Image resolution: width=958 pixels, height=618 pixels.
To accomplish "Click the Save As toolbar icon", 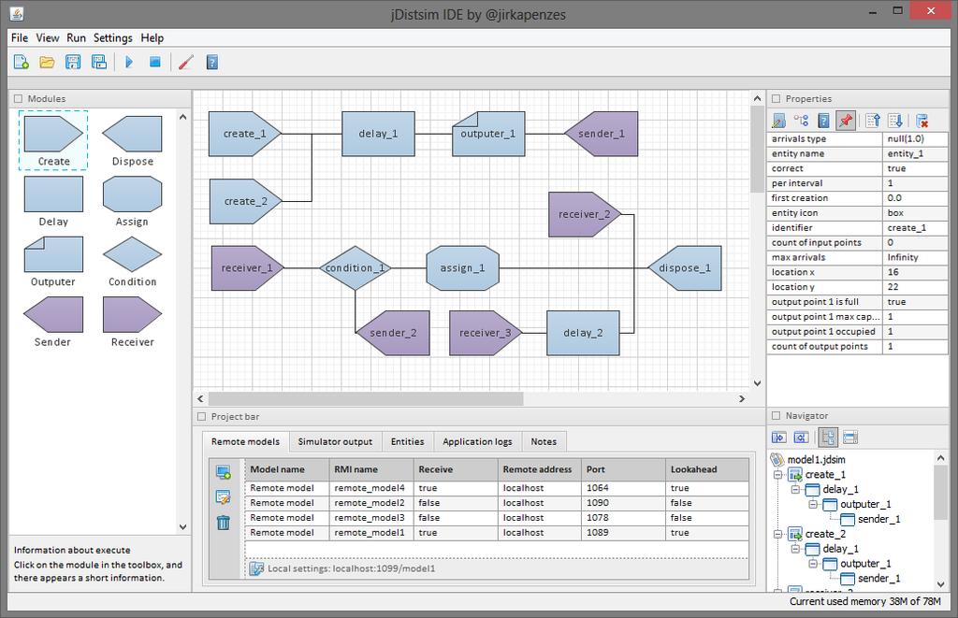I will tap(99, 62).
